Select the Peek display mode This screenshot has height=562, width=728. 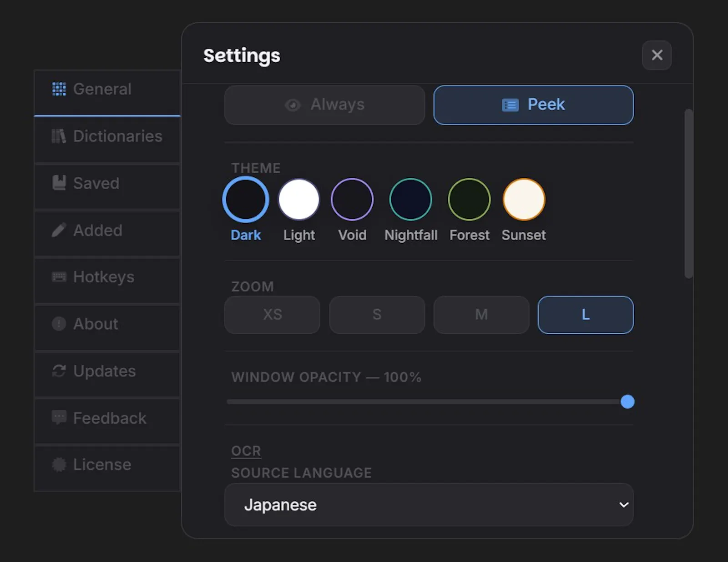(533, 105)
